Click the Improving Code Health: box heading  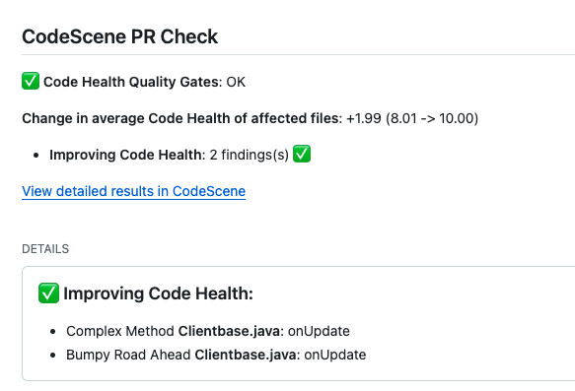pos(159,293)
